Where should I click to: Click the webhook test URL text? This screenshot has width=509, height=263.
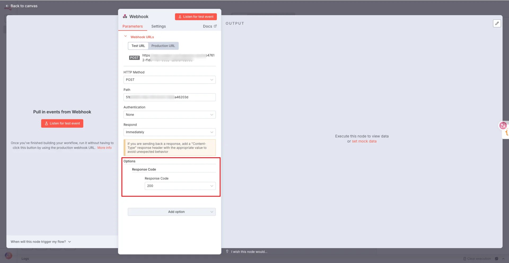178,58
